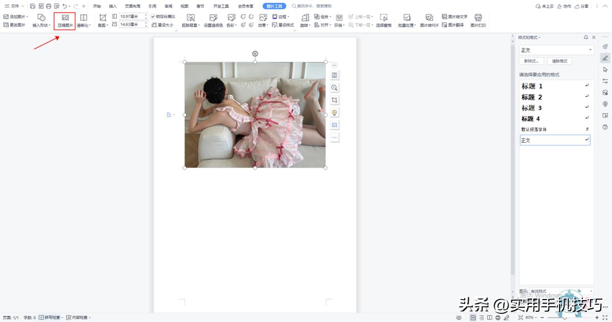This screenshot has height=322, width=612.
Task: Open the 抠除背景 background removal tool
Action: (190, 20)
